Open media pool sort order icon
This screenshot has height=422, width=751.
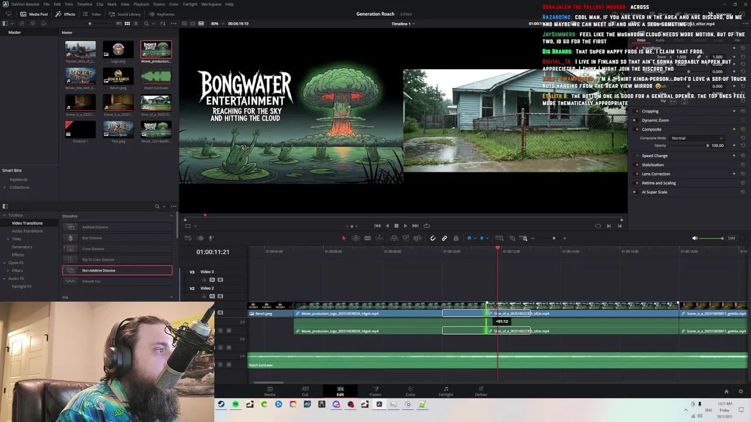click(163, 23)
